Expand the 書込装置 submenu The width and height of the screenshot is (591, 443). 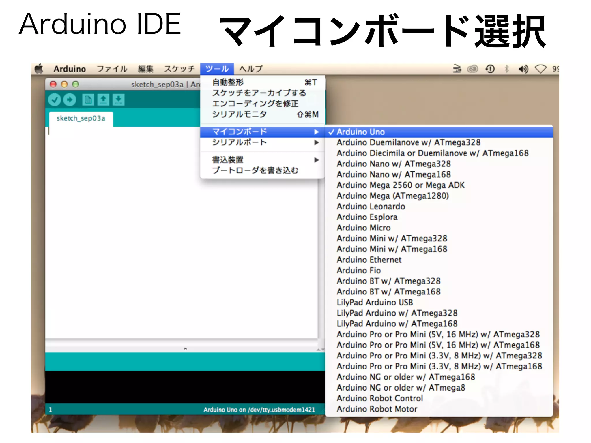pyautogui.click(x=263, y=160)
